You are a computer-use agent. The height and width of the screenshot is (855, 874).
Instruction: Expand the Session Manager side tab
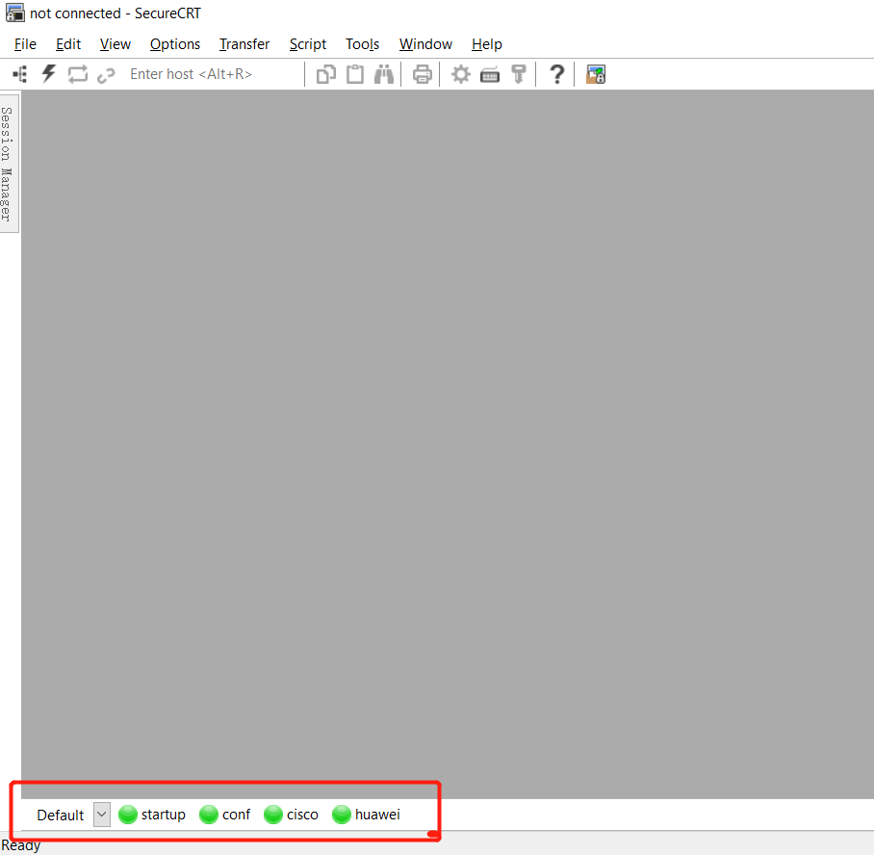point(10,164)
